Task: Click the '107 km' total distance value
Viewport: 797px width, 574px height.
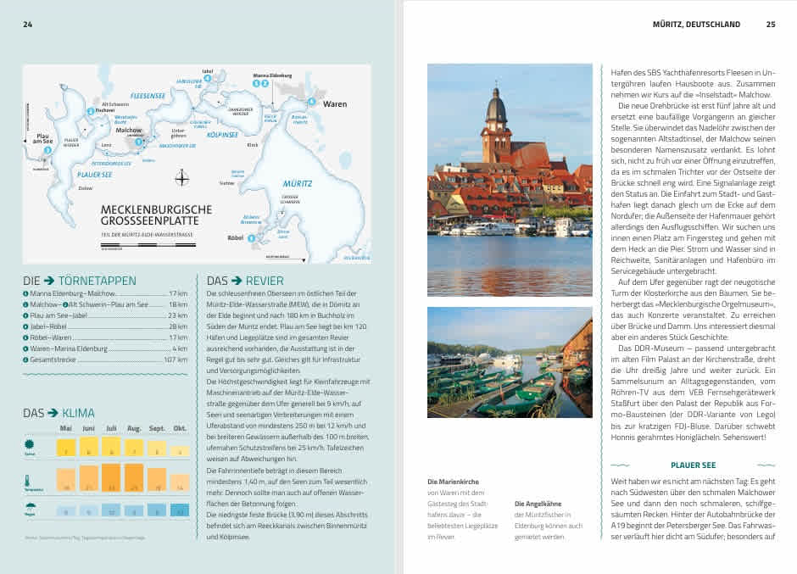Action: point(176,359)
